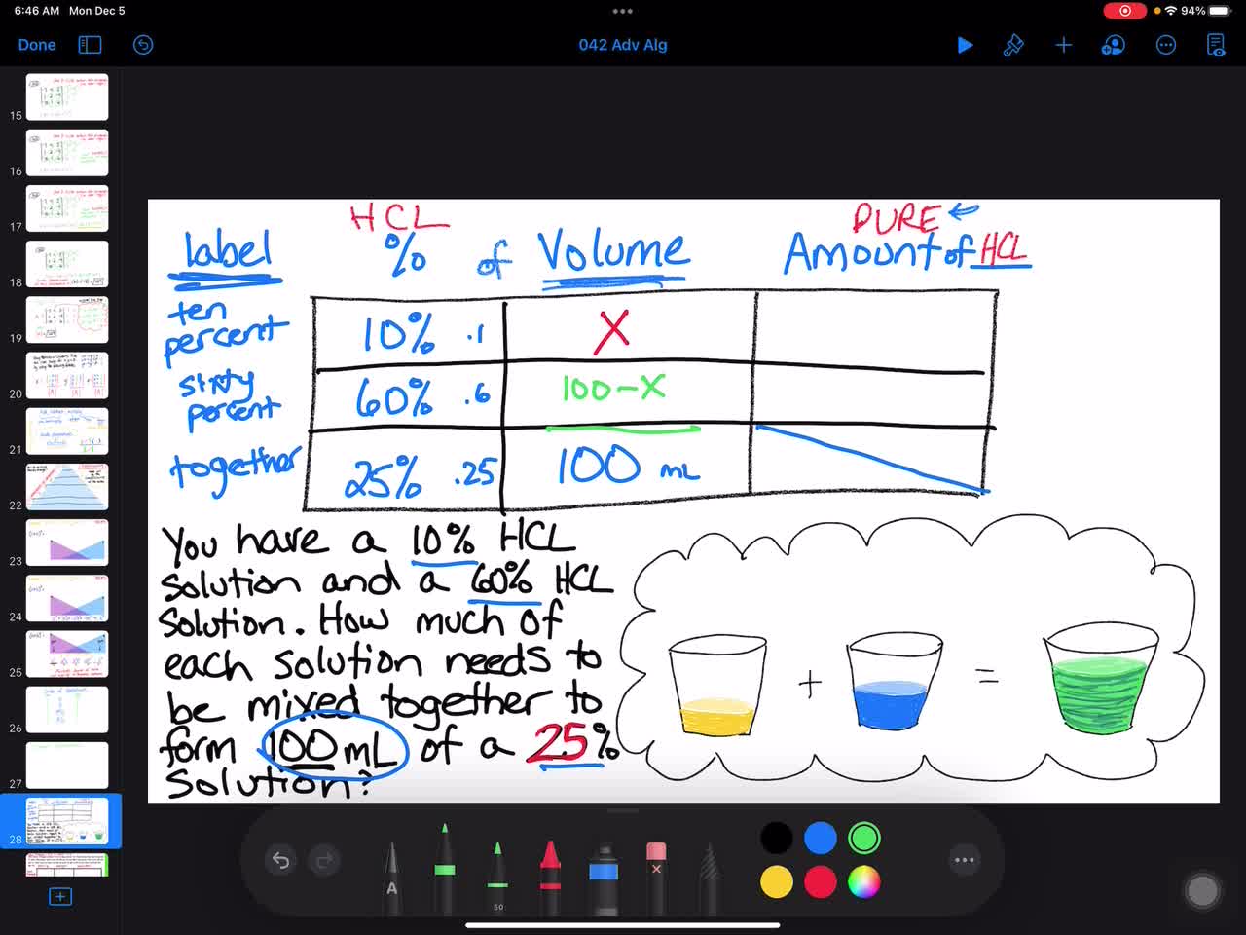Open drawing toolbar more options ellipsis
This screenshot has height=935, width=1246.
click(965, 860)
